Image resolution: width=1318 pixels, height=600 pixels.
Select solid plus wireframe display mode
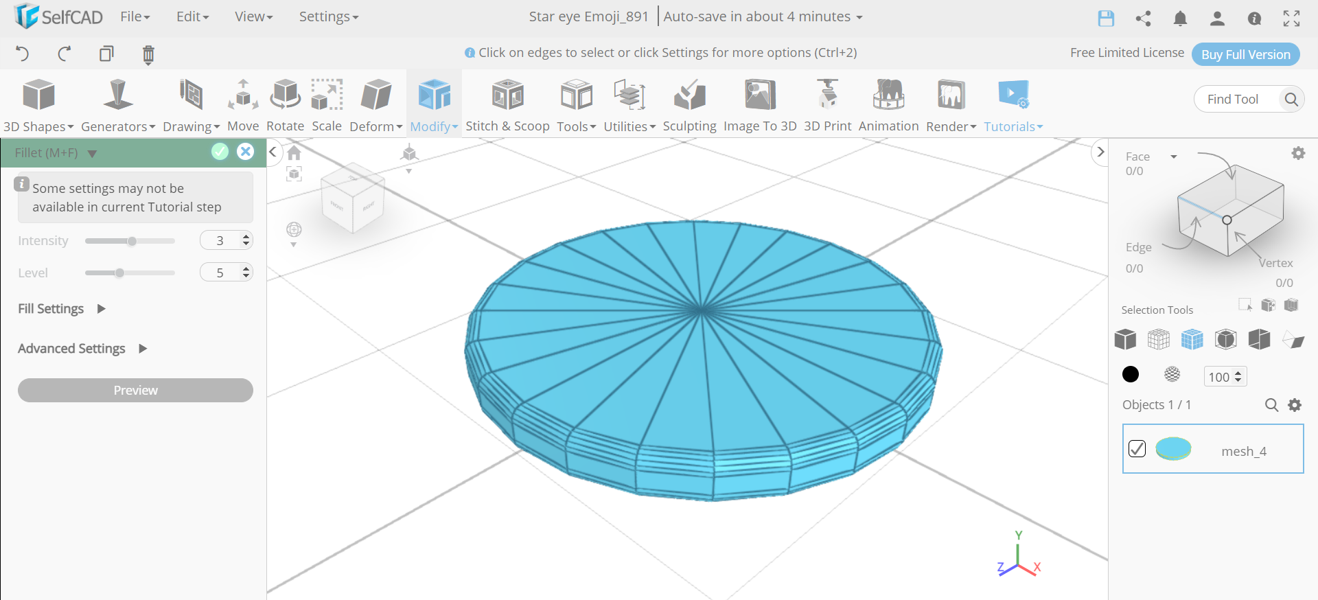[1192, 339]
